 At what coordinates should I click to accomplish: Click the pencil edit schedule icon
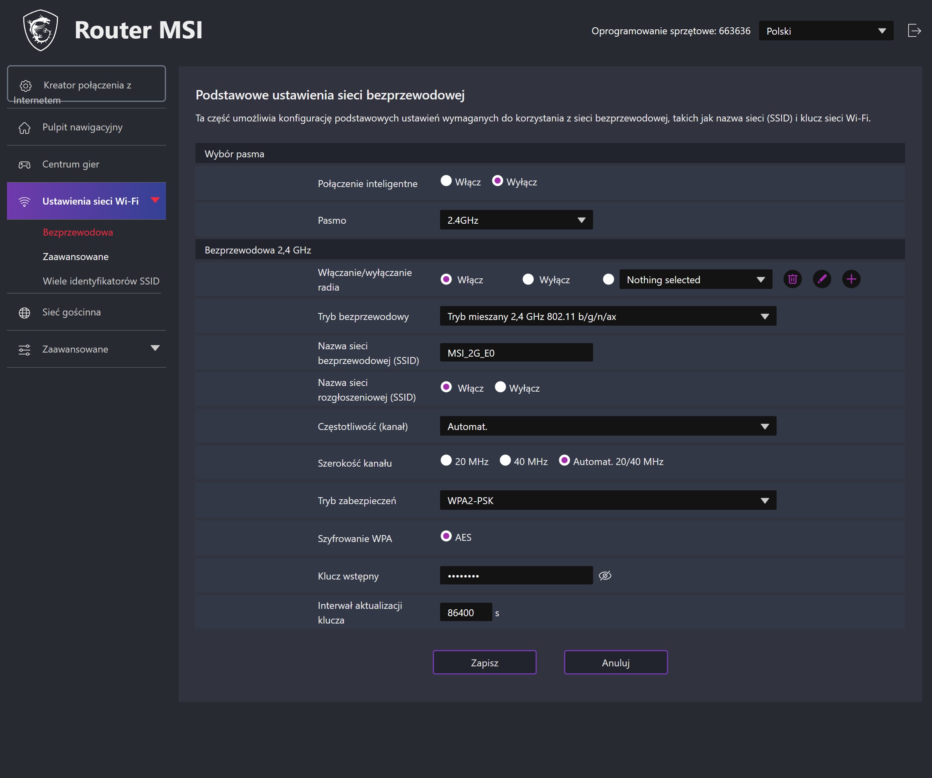pyautogui.click(x=822, y=279)
